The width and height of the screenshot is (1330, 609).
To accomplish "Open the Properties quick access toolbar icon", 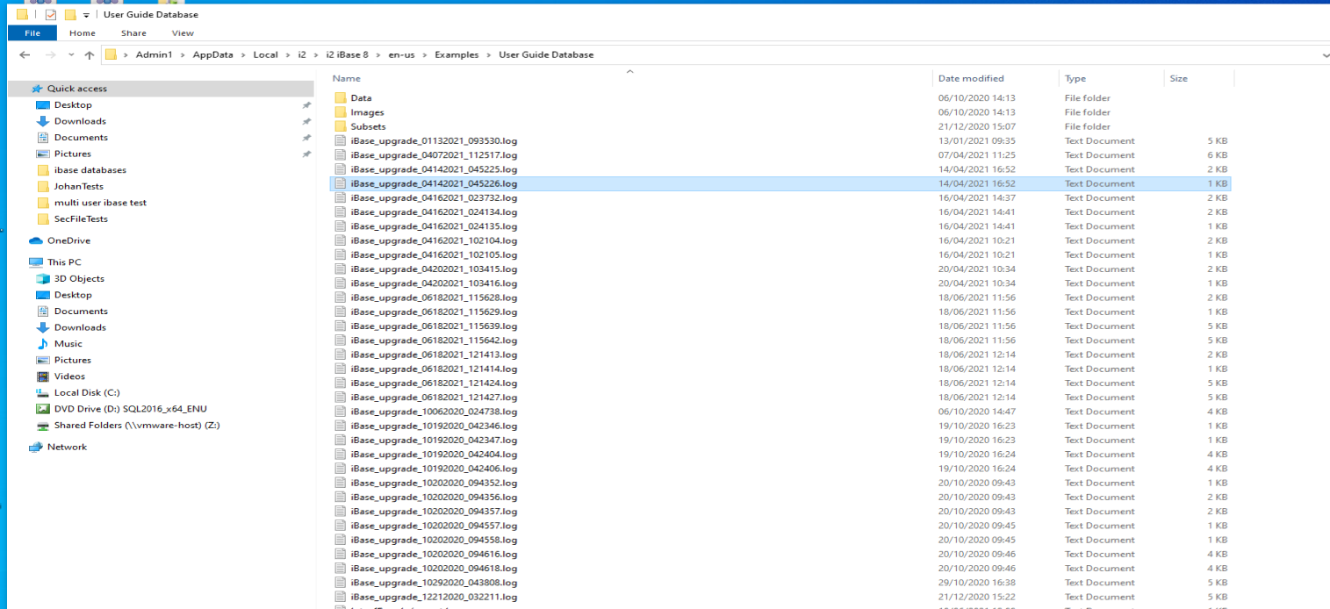I will (51, 15).
